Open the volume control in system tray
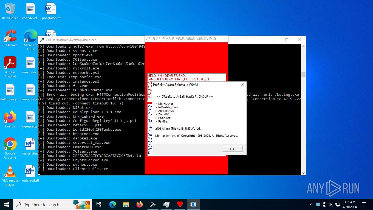 point(331,205)
